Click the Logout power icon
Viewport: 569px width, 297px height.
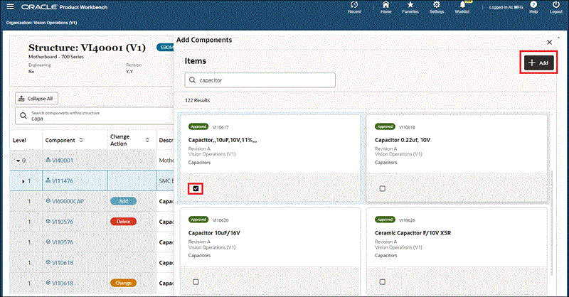[556, 7]
